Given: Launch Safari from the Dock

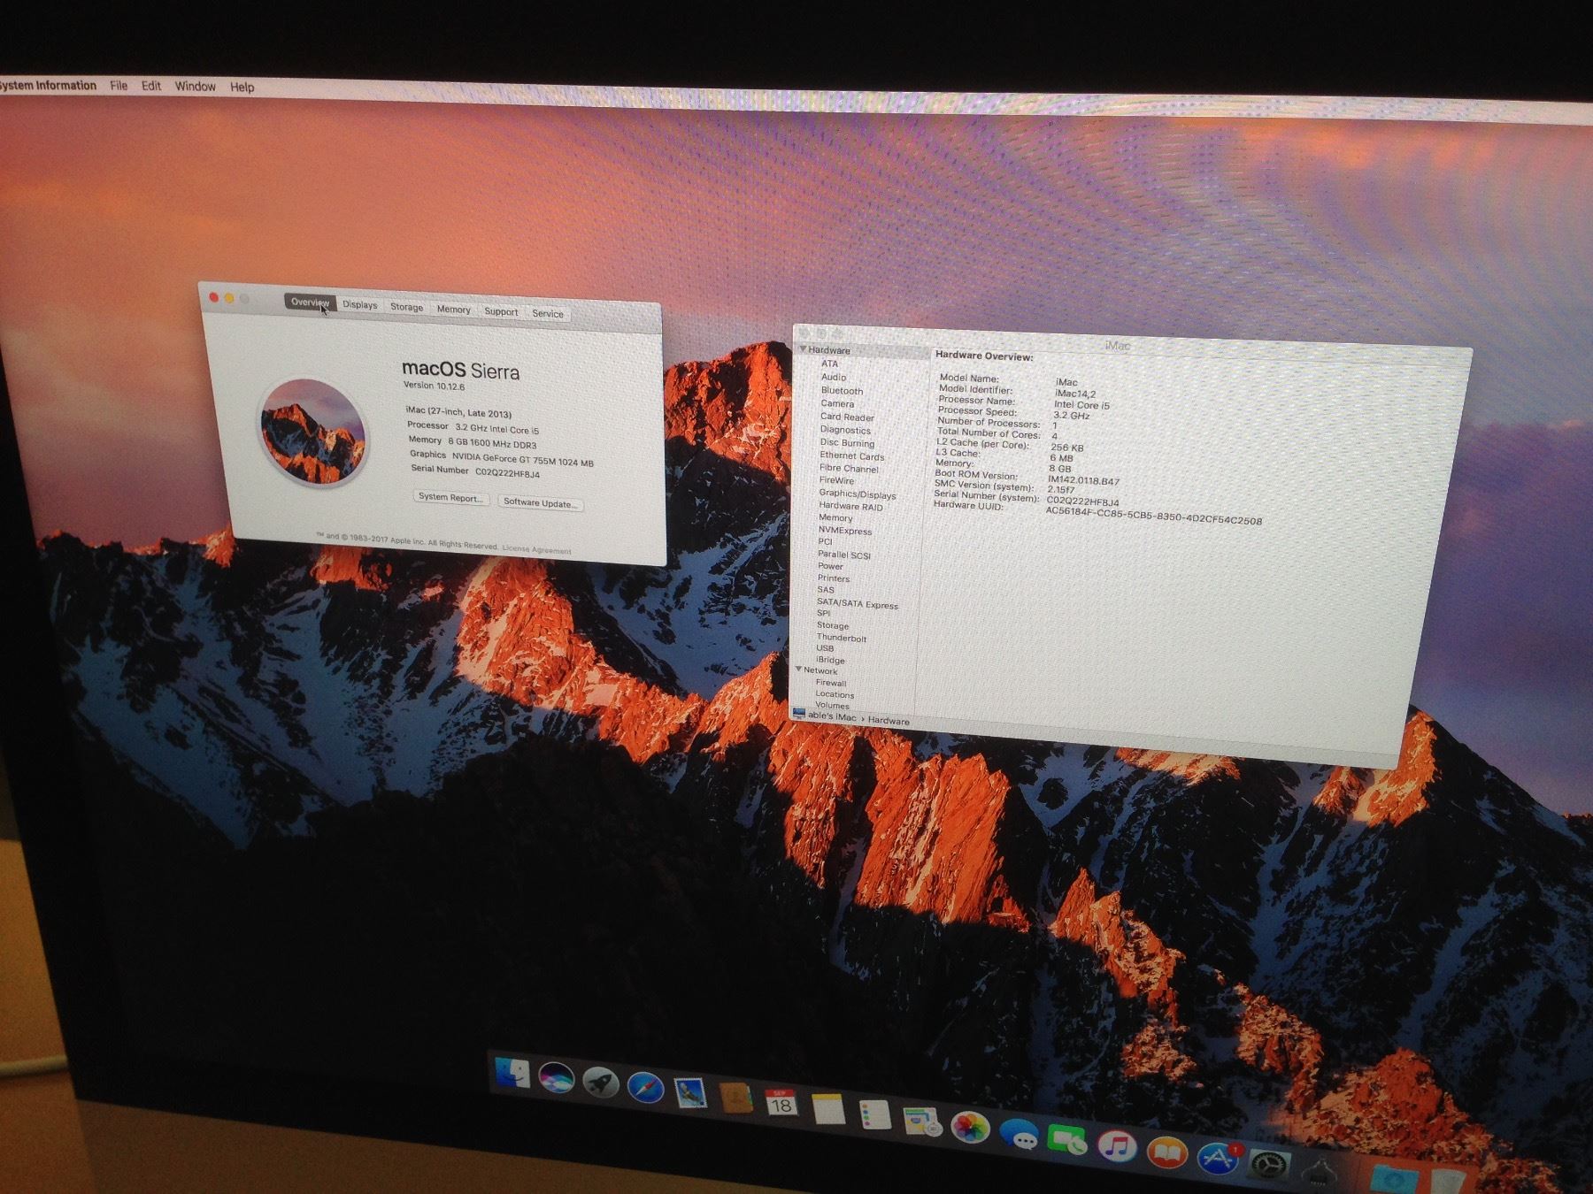Looking at the screenshot, I should pos(645,1086).
